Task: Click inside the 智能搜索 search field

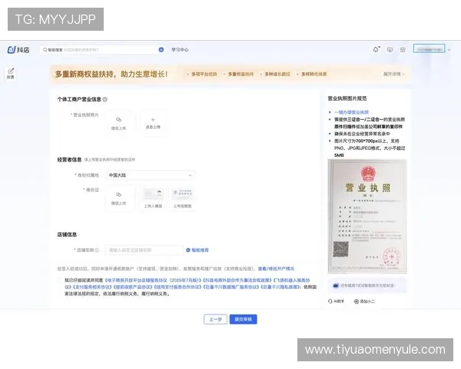Action: 102,50
